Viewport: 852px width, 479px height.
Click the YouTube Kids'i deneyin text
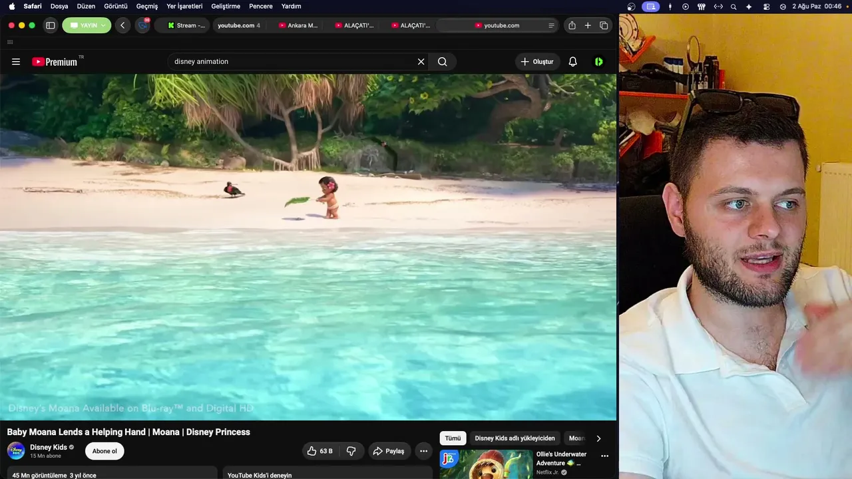260,476
